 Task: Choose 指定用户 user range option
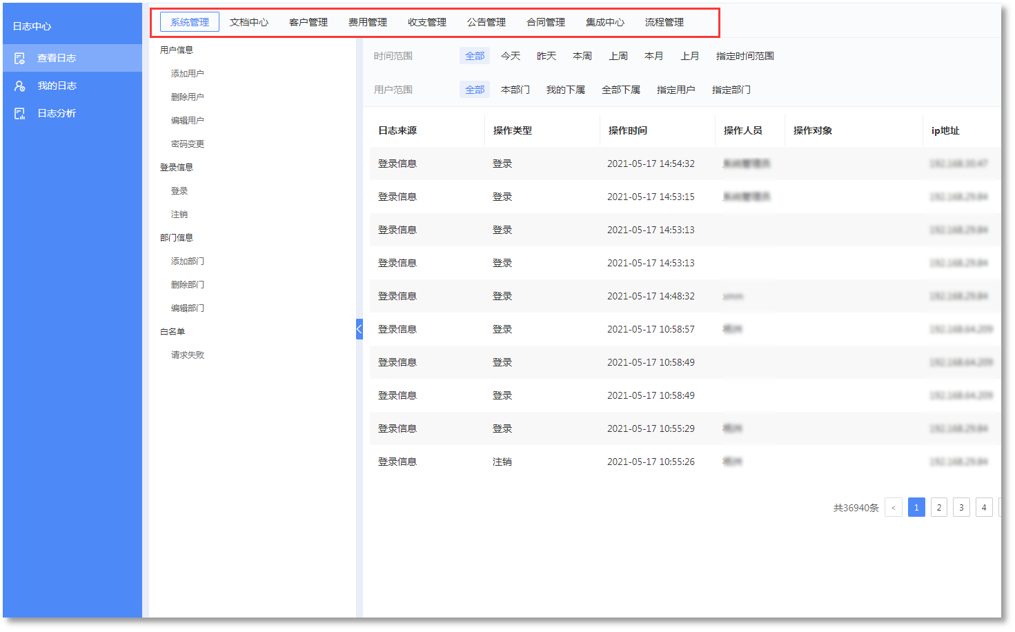(x=676, y=90)
